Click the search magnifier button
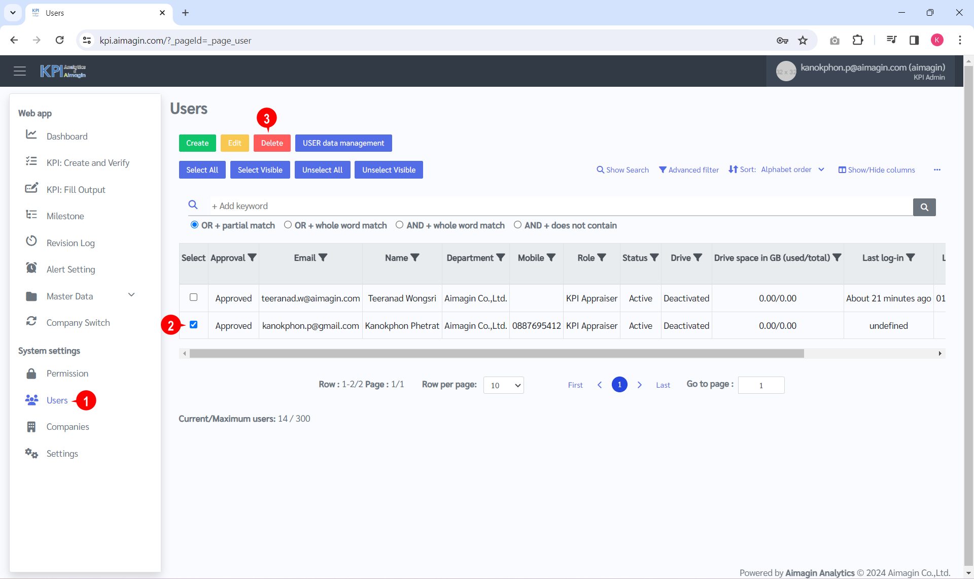The image size is (974, 579). click(924, 207)
